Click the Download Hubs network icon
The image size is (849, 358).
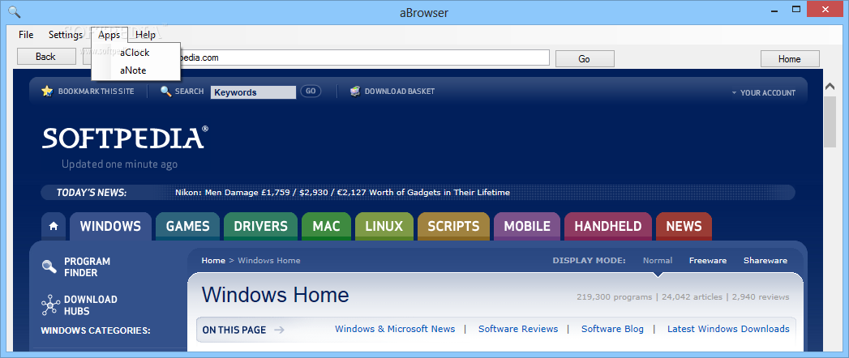point(50,305)
